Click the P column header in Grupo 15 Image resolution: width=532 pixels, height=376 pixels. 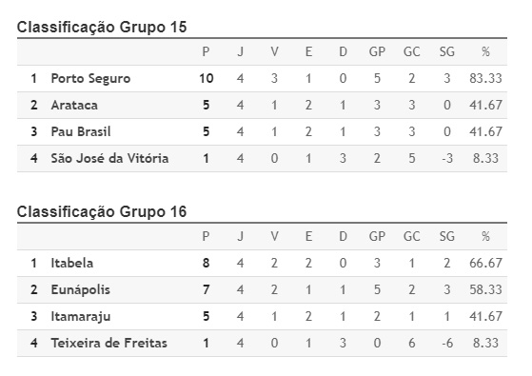[x=206, y=52]
